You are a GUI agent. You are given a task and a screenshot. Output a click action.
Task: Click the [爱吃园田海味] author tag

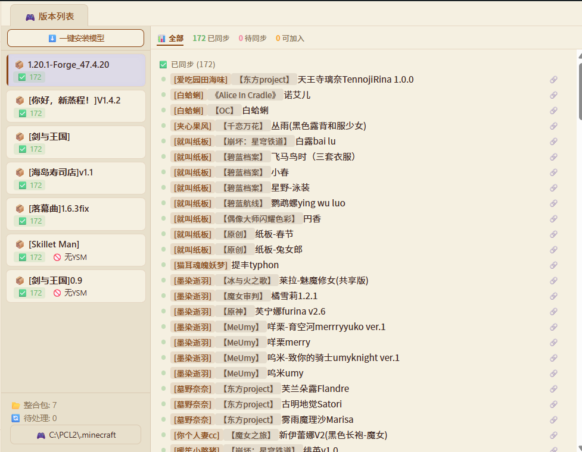(x=200, y=80)
